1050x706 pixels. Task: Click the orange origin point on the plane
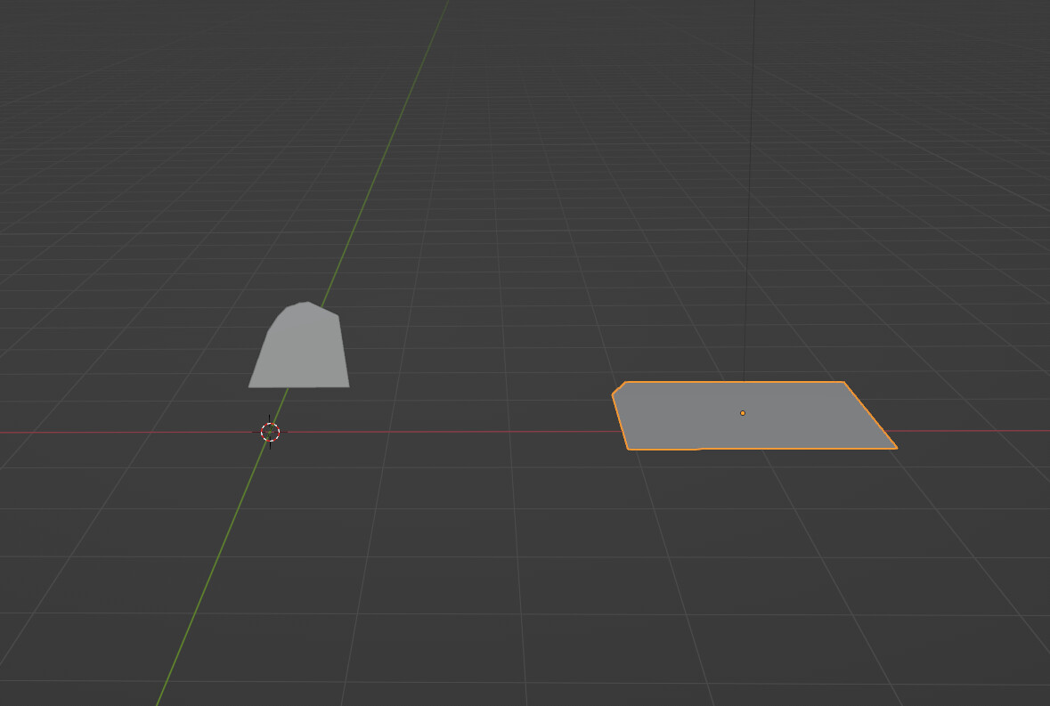[742, 413]
